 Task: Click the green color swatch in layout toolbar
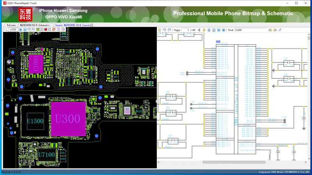pos(38,30)
